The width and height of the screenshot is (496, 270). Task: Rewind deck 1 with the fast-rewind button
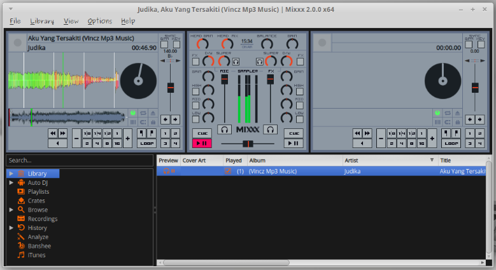[x=53, y=133]
